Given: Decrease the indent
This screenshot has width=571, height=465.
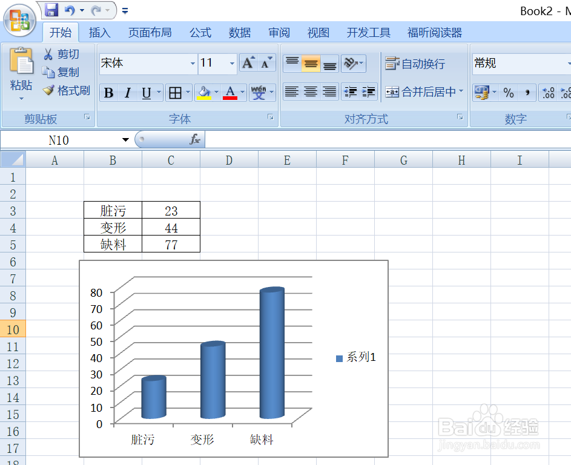Looking at the screenshot, I should pos(351,92).
